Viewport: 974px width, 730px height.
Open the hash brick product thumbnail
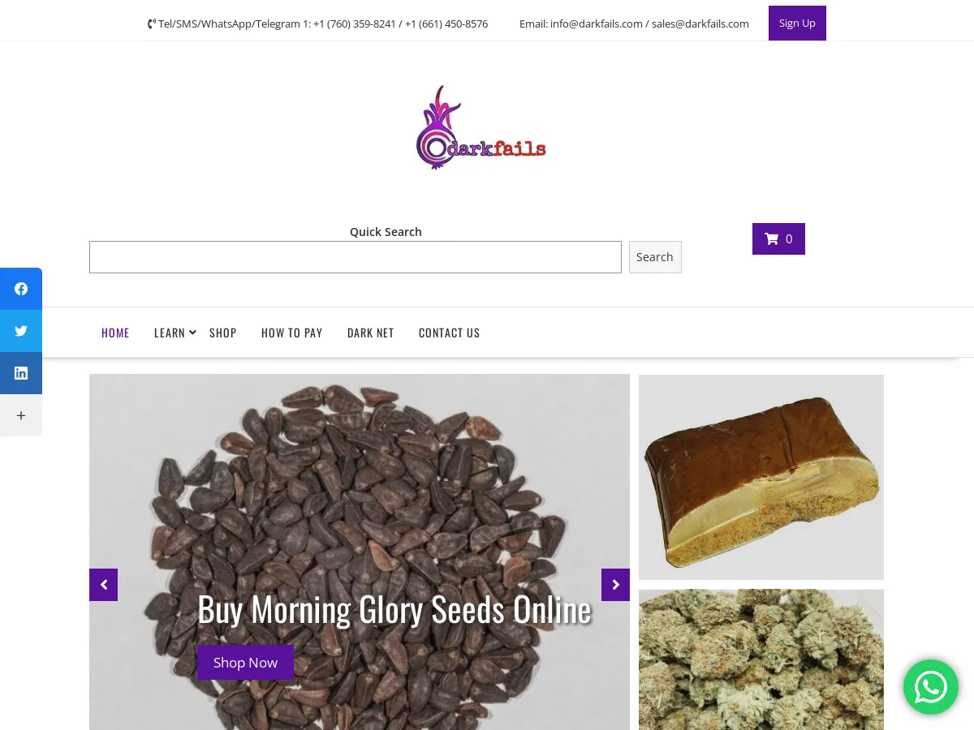761,477
